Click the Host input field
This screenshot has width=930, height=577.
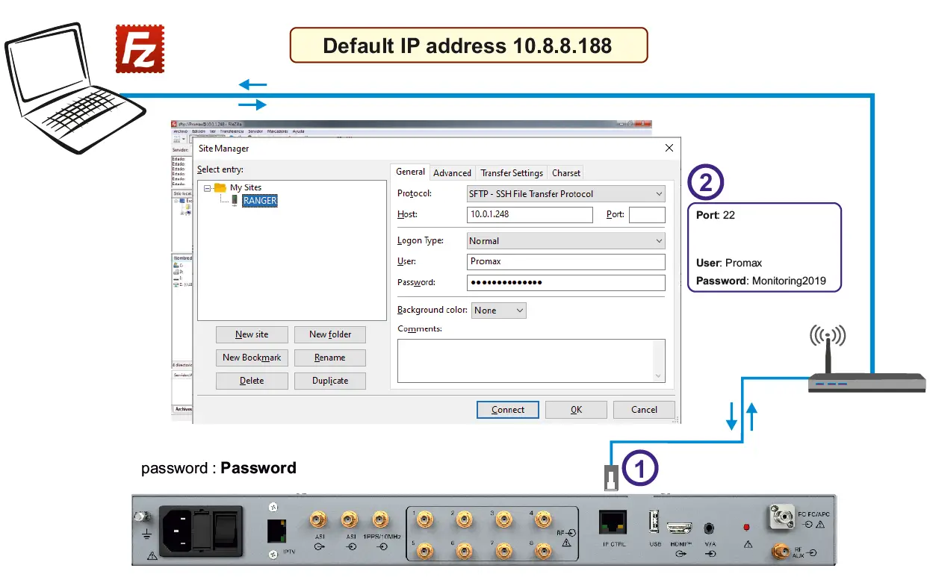(x=530, y=215)
